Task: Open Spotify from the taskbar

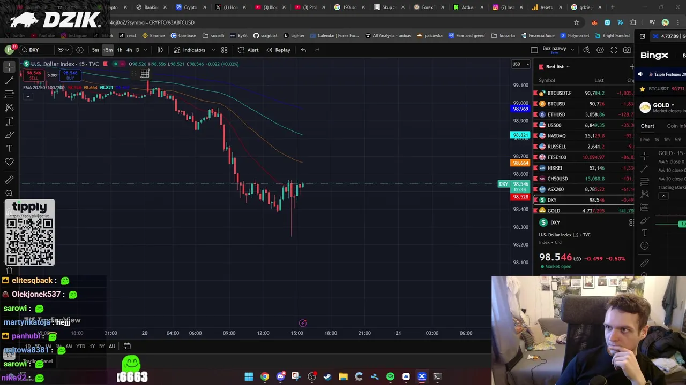Action: (x=390, y=376)
